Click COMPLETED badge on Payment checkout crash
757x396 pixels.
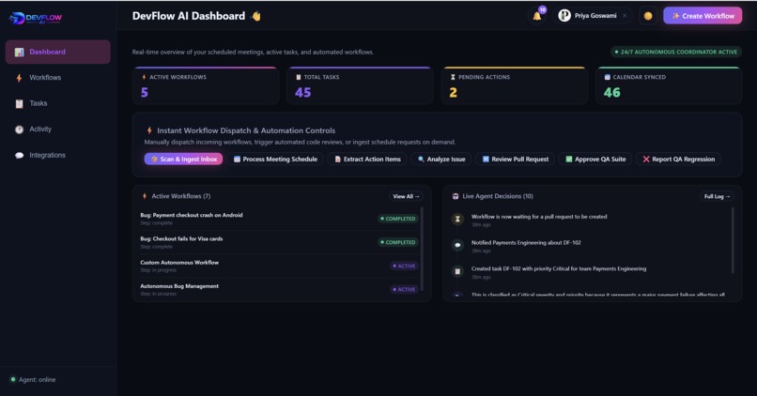398,219
